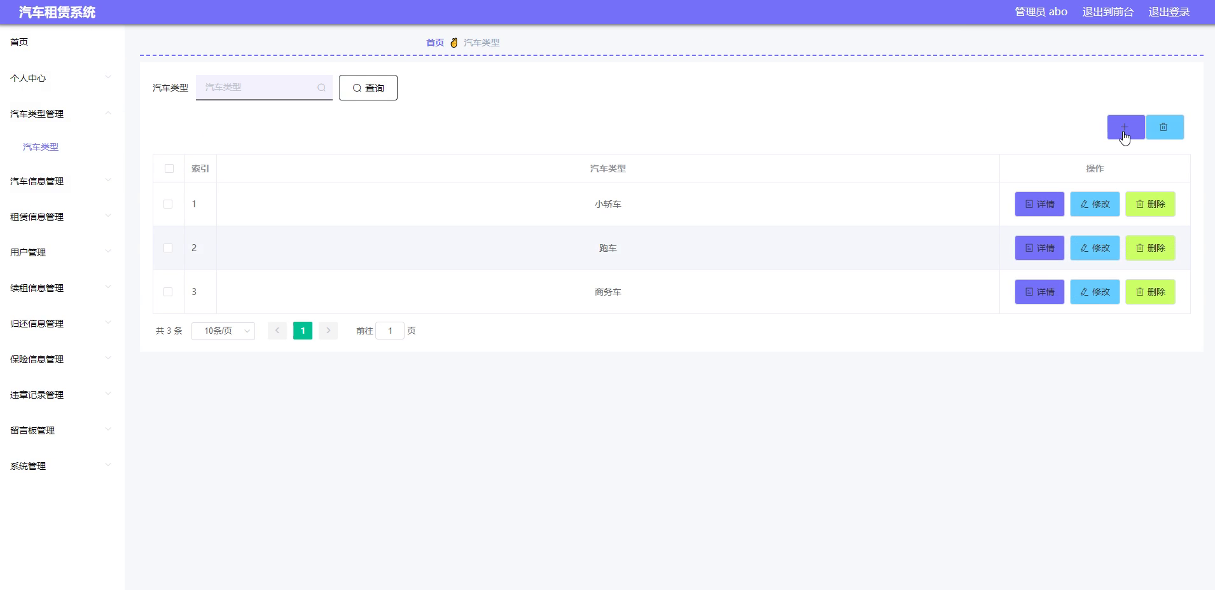Screen dimensions: 1215x590
Task: Select 汽车类型 submenu item
Action: 41,147
